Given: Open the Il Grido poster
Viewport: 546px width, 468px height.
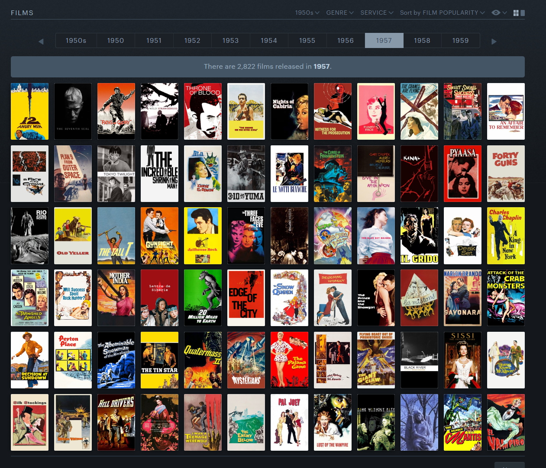Looking at the screenshot, I should click(419, 236).
